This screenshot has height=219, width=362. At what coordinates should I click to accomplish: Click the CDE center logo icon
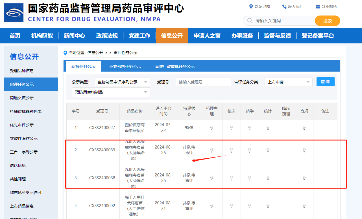click(14, 13)
